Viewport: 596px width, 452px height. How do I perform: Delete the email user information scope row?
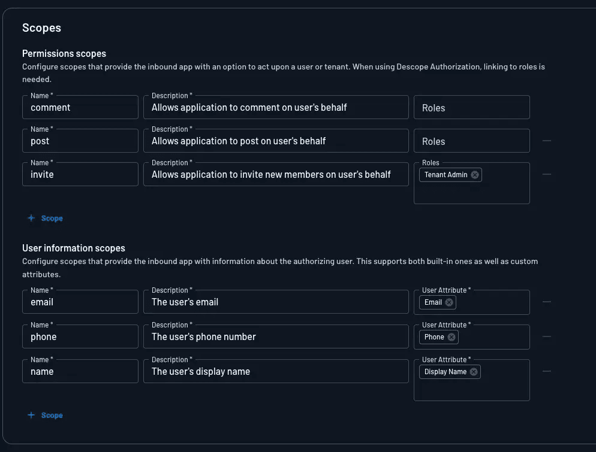[x=546, y=302]
